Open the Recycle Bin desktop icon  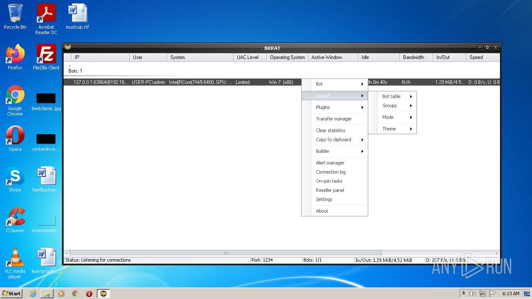pyautogui.click(x=15, y=17)
